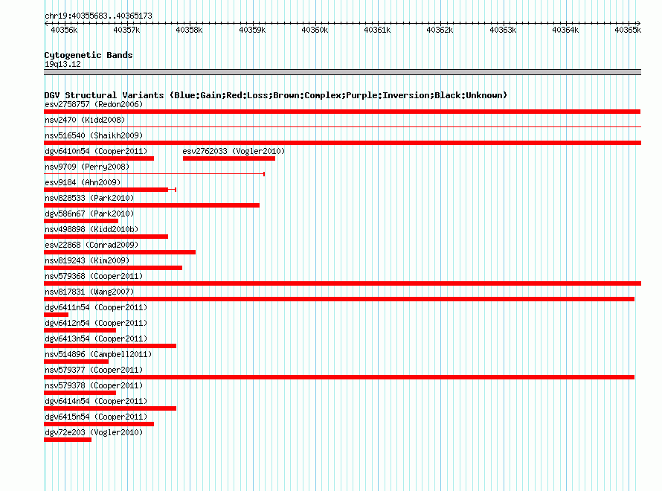Click the 40356k ruler tick label

point(64,30)
